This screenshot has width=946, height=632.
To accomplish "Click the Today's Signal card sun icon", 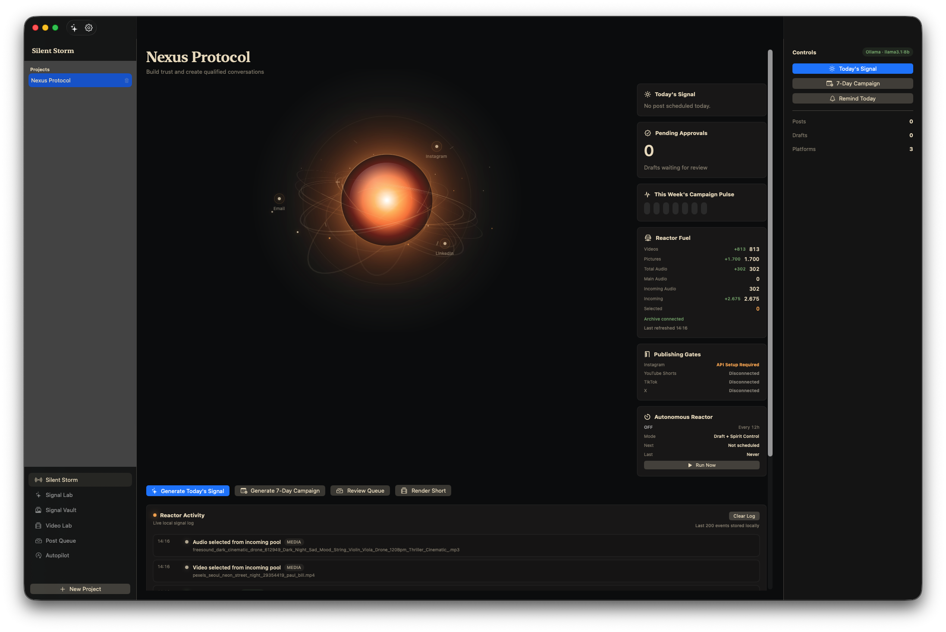I will 647,94.
